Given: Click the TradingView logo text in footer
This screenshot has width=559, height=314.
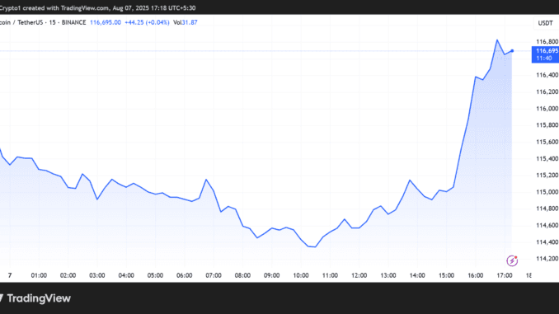Looking at the screenshot, I should pos(39,298).
